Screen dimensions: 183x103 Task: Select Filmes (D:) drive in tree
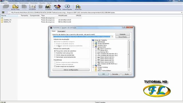[x=104, y=50]
